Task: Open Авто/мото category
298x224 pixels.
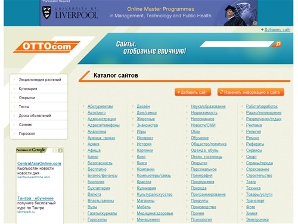Action: [97, 113]
